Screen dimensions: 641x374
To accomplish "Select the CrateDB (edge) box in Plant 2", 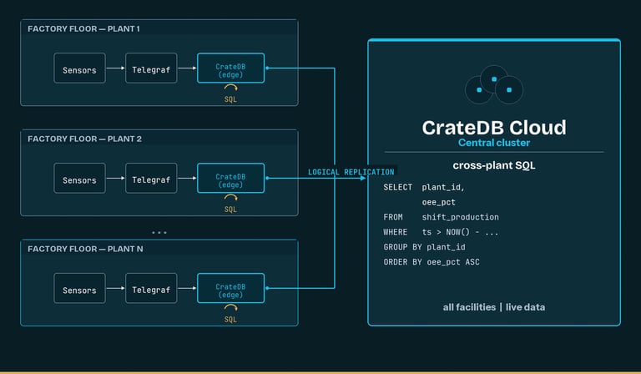I will point(230,178).
